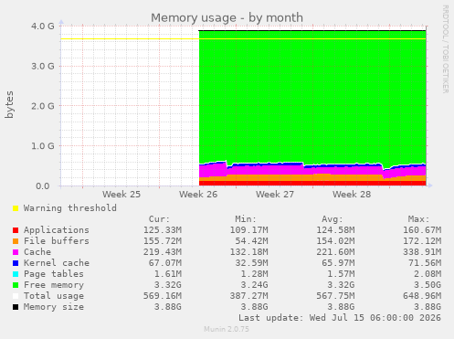Click the Cache current value 219.43M
This screenshot has height=339, width=454.
pyautogui.click(x=163, y=252)
